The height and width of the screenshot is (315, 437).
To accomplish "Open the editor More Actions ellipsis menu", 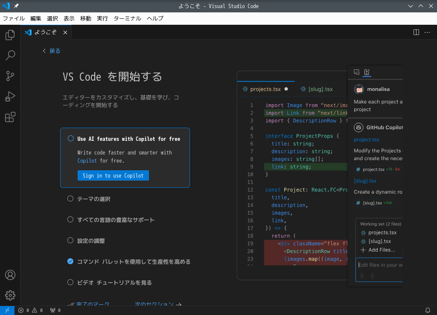I will [427, 32].
